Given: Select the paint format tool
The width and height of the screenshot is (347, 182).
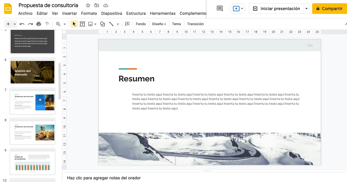Looking at the screenshot, I should pyautogui.click(x=47, y=24).
